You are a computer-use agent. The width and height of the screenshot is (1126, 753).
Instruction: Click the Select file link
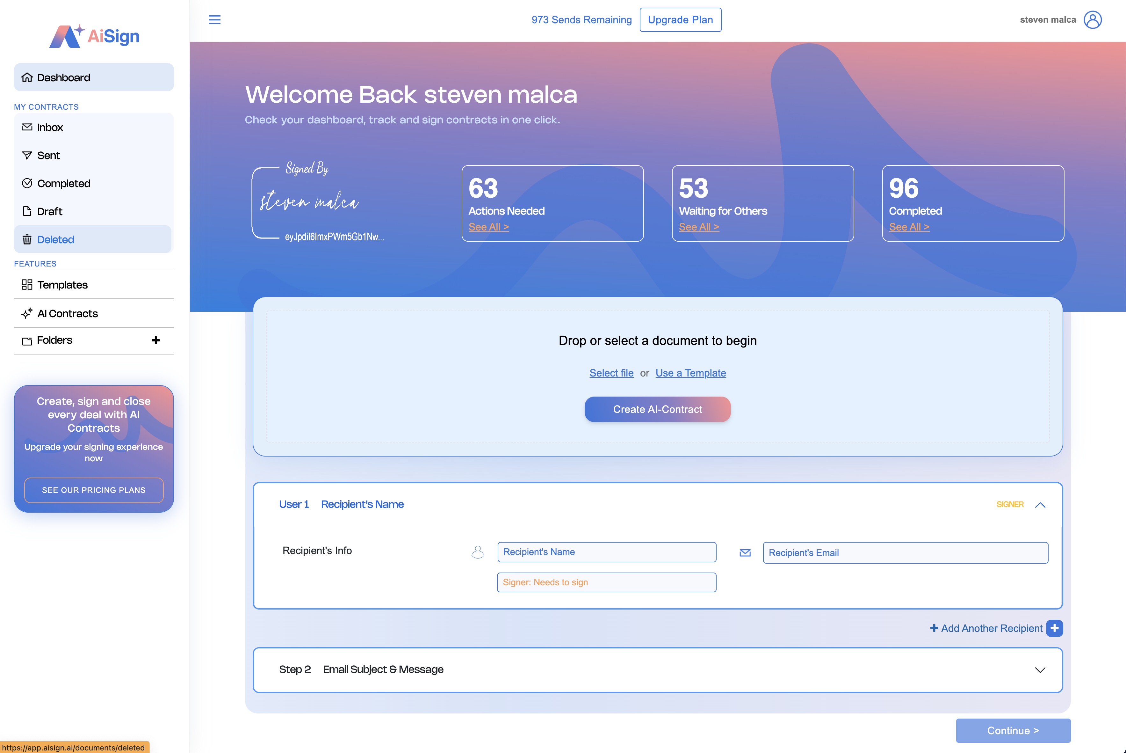[611, 373]
